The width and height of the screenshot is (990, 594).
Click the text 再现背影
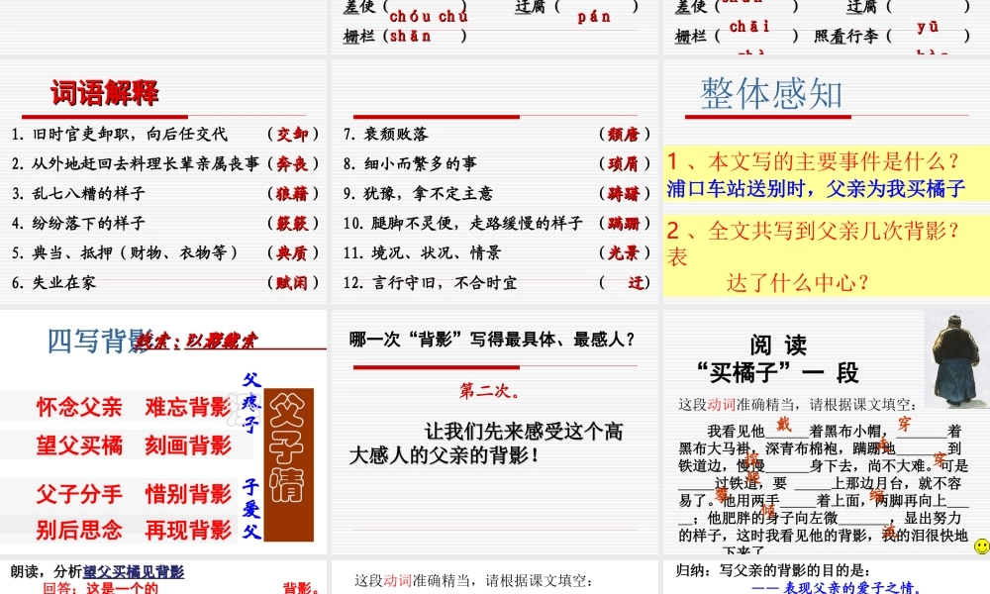[188, 530]
